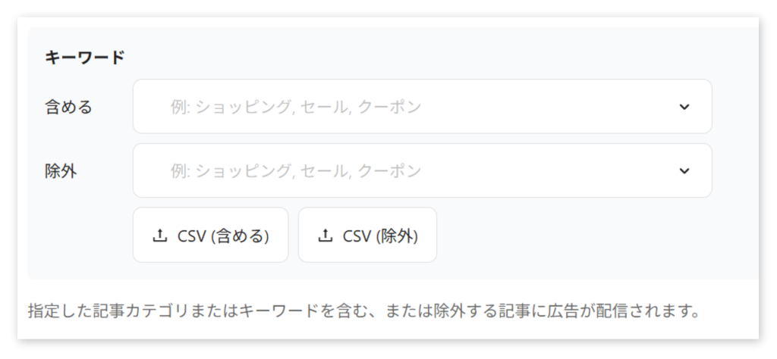777x359 pixels.
Task: Click the placeholder text in the 含める field
Action: 296,107
